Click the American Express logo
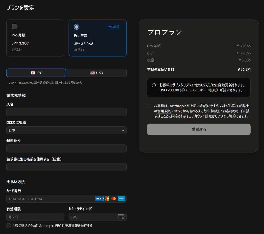The image size is (264, 234). point(121,199)
